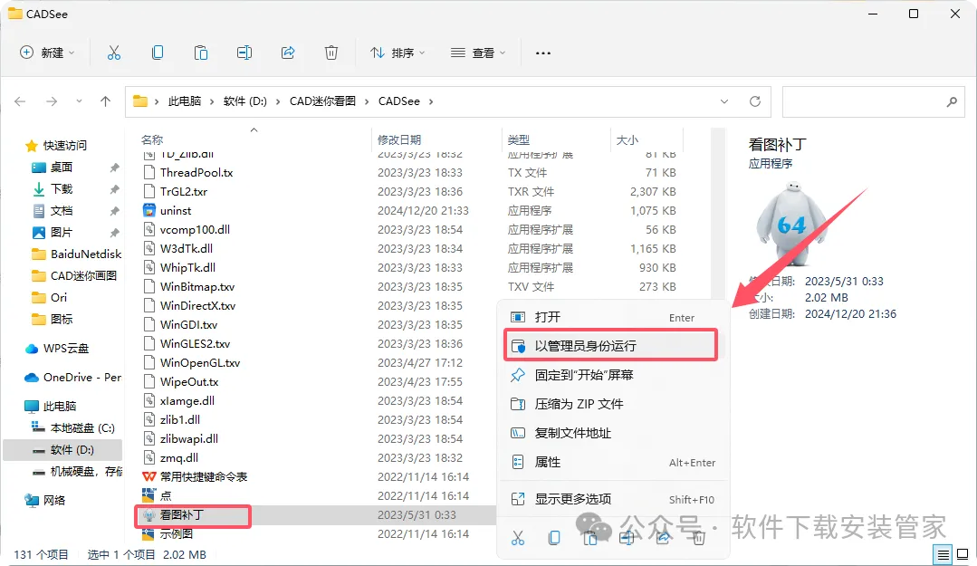Open the 新建 dropdown
The image size is (977, 566).
click(47, 53)
